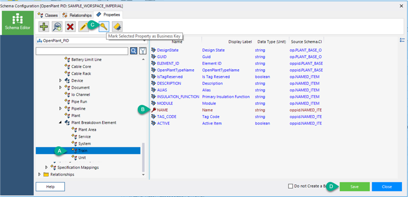Expand the Specification Mappings node
This screenshot has width=408, height=197.
46,167
